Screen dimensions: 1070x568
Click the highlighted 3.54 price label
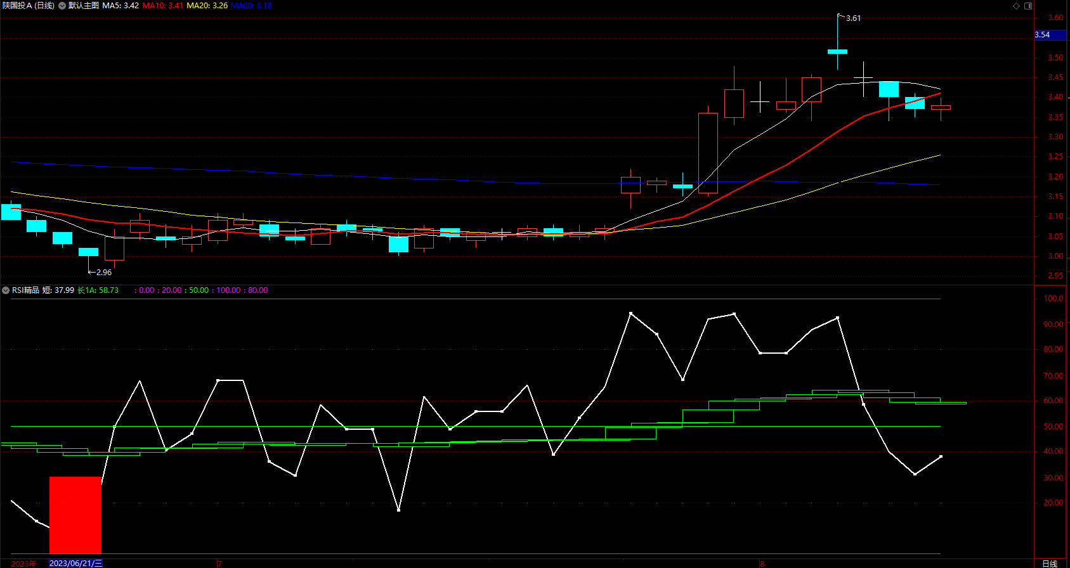[x=1050, y=35]
